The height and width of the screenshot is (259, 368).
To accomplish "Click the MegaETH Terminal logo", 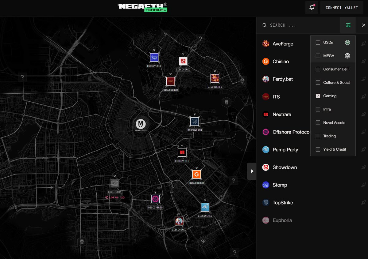I will coord(143,7).
